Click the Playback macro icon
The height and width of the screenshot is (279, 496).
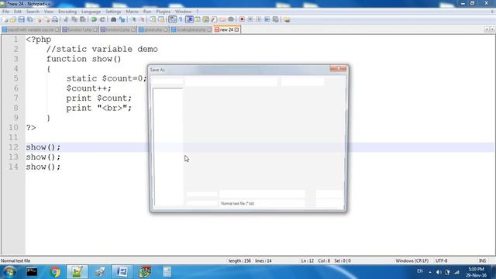[x=259, y=19]
